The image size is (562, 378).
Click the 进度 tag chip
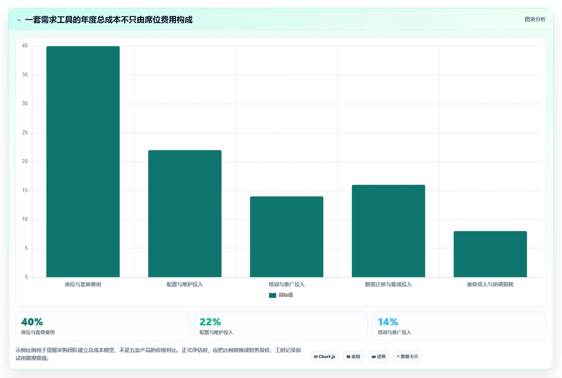pyautogui.click(x=378, y=356)
